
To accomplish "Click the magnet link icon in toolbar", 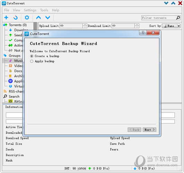I will (15, 18).
